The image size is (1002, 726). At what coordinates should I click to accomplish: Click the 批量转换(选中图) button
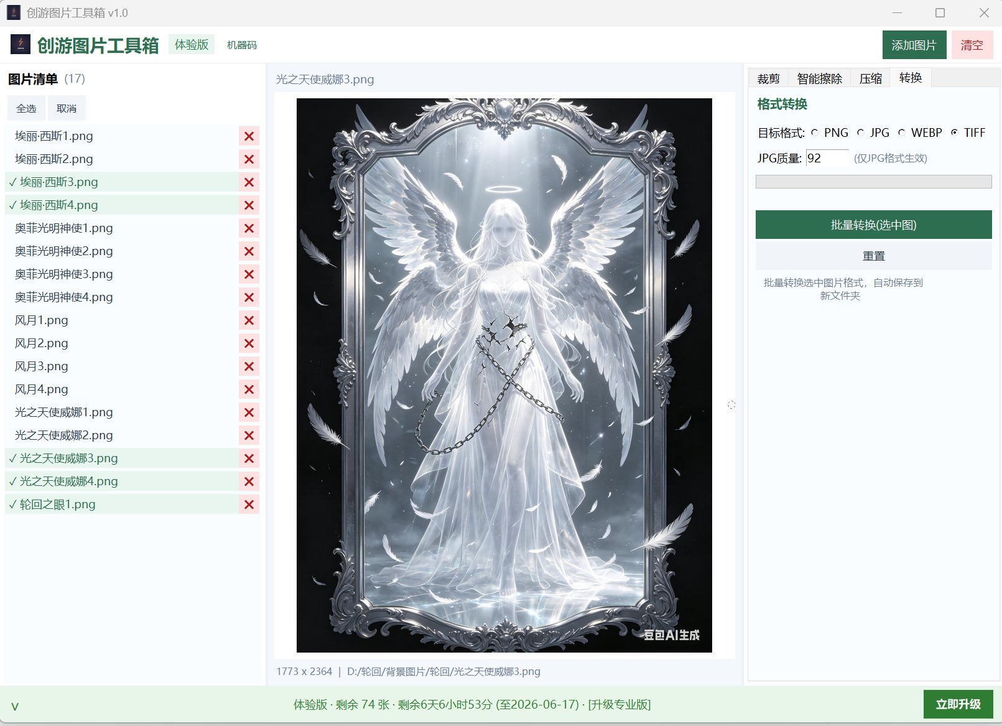[873, 225]
